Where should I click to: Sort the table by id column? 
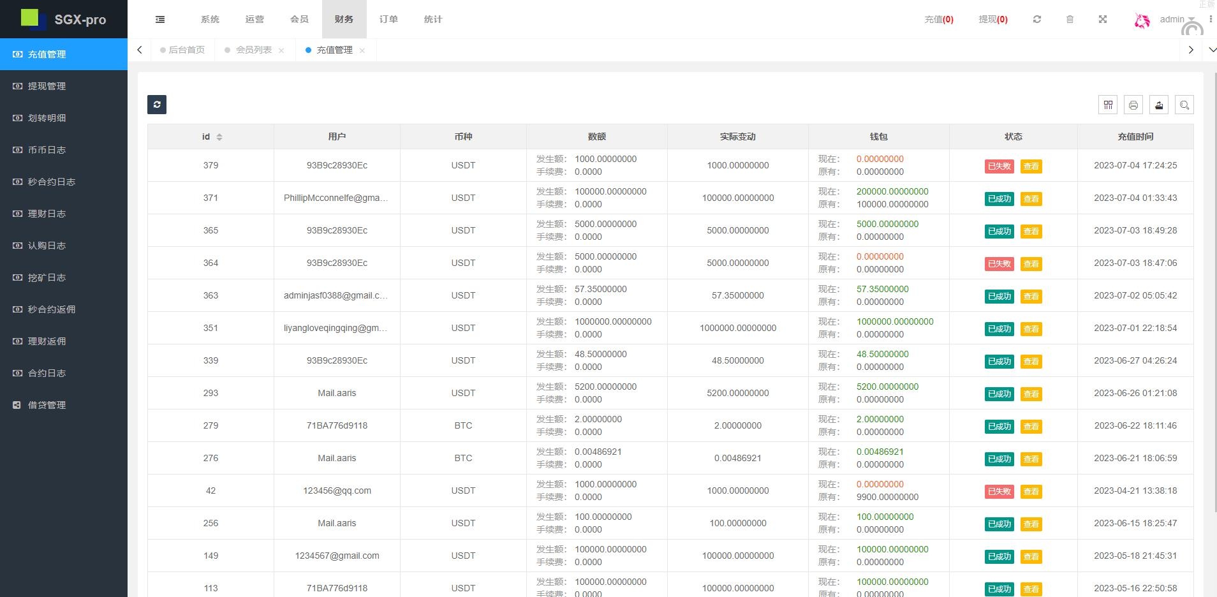tap(219, 137)
